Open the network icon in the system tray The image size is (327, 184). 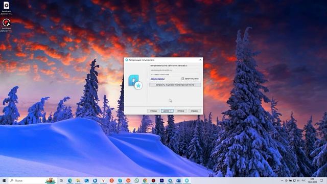(x=294, y=180)
